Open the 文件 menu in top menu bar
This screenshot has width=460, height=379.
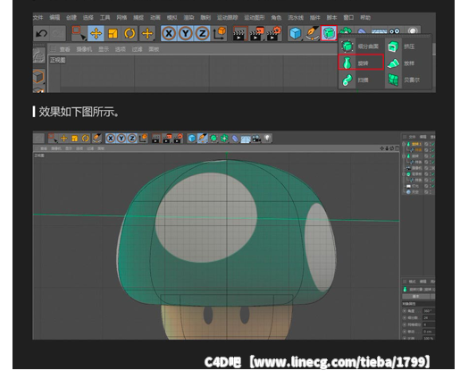pyautogui.click(x=38, y=18)
